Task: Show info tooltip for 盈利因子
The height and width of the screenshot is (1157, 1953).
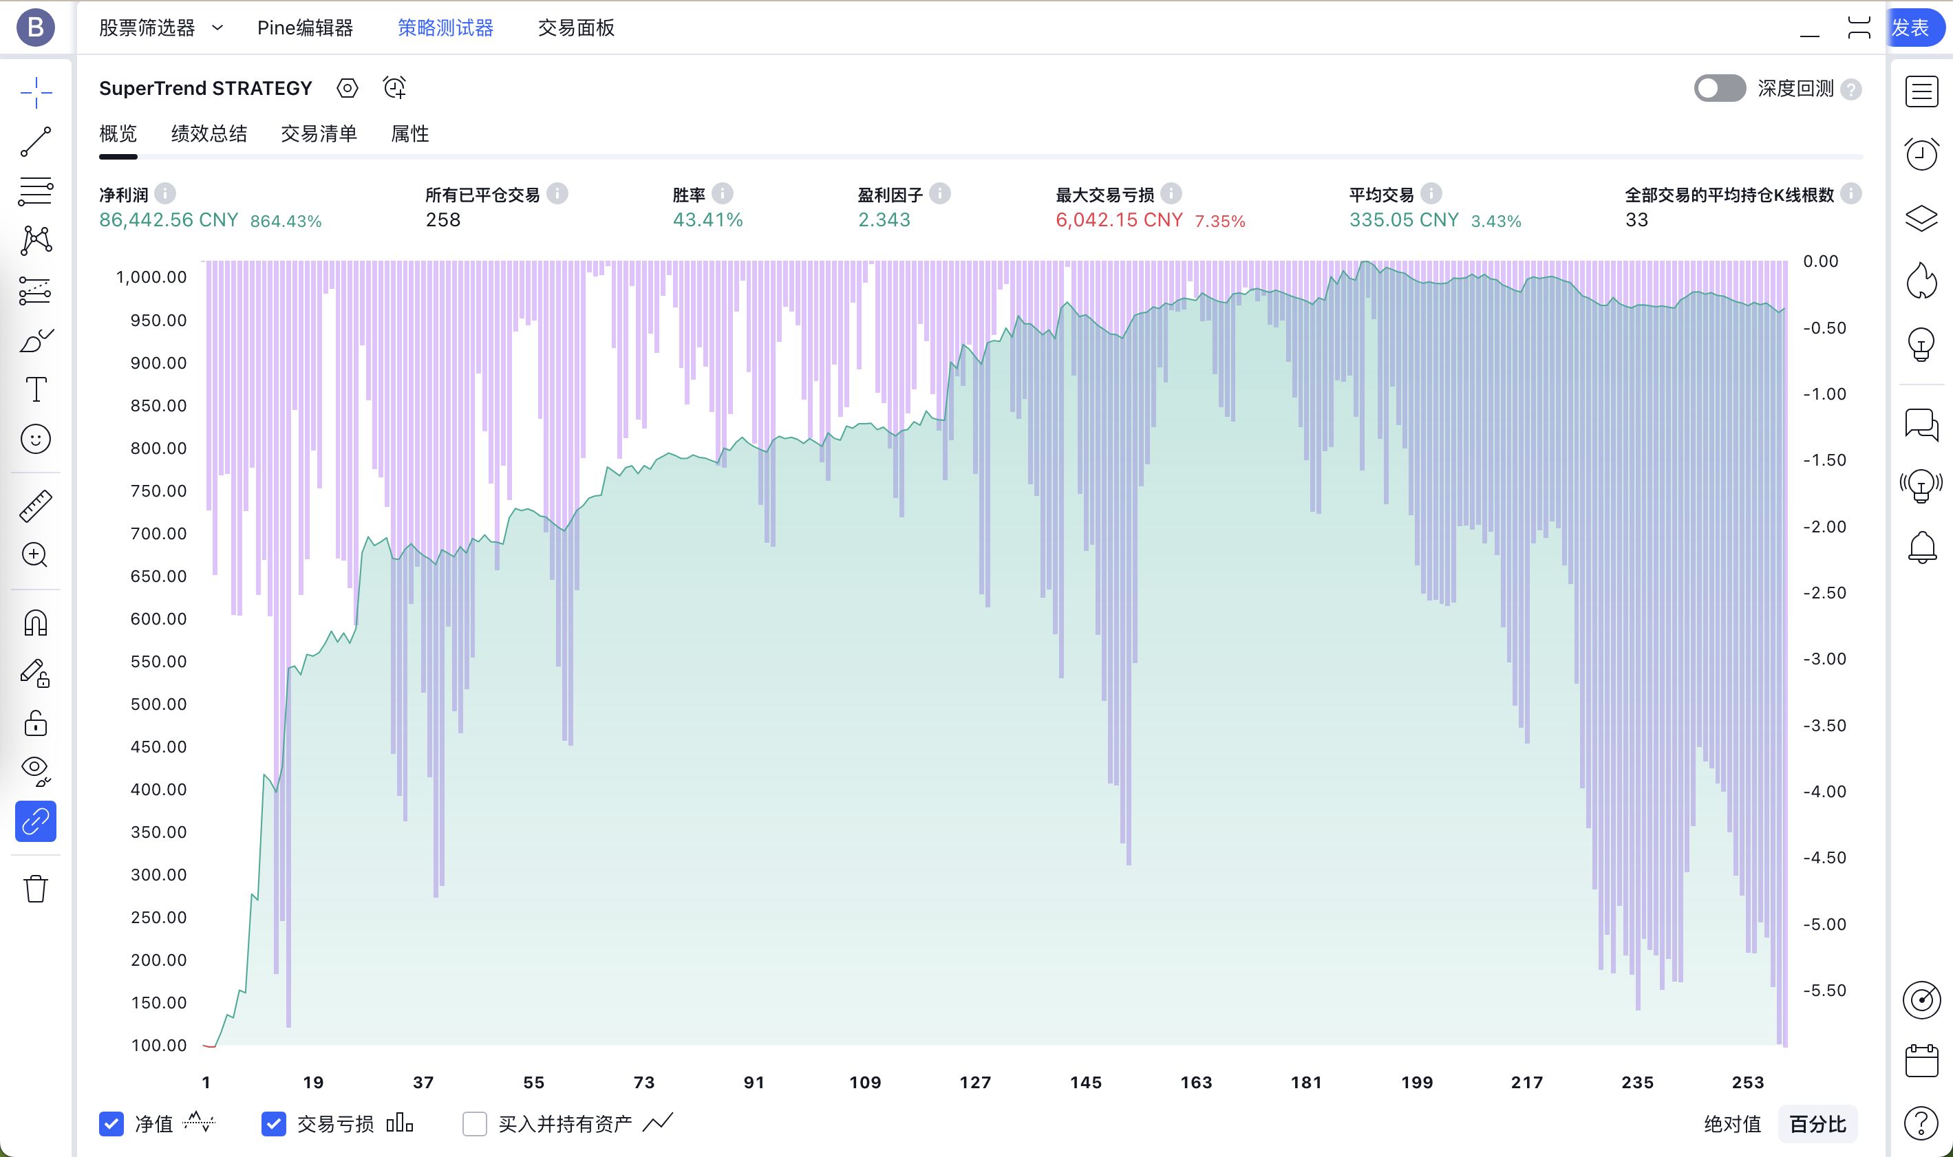Action: click(x=940, y=193)
